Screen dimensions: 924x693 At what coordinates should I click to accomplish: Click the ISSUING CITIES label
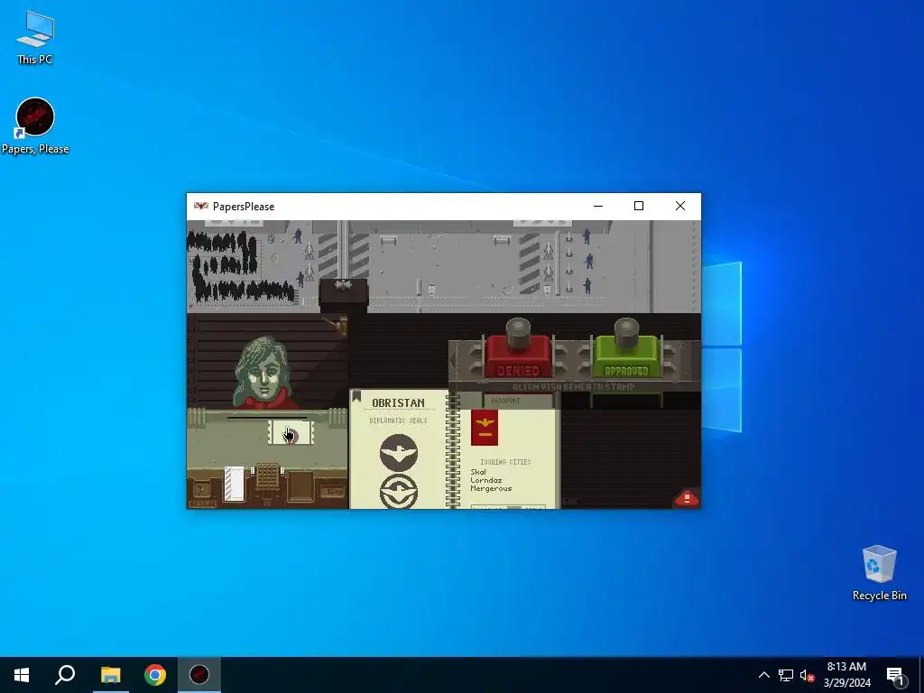coord(505,462)
